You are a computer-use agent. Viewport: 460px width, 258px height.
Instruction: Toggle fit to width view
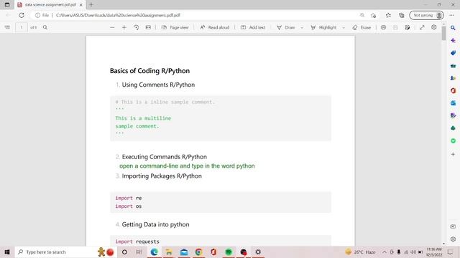click(148, 27)
